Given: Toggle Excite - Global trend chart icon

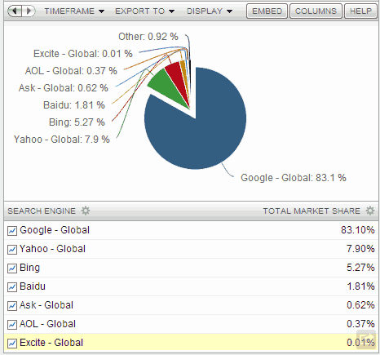Looking at the screenshot, I should click(12, 344).
